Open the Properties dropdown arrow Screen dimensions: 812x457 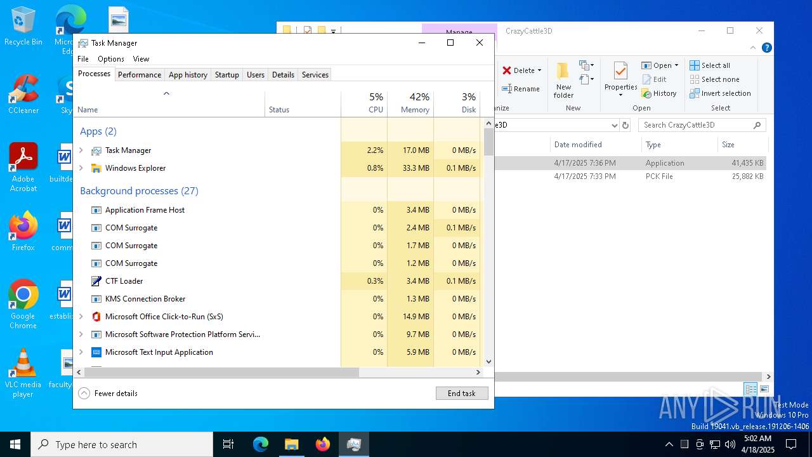tap(620, 95)
